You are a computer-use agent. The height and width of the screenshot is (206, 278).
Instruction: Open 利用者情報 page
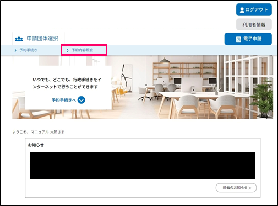[254, 24]
